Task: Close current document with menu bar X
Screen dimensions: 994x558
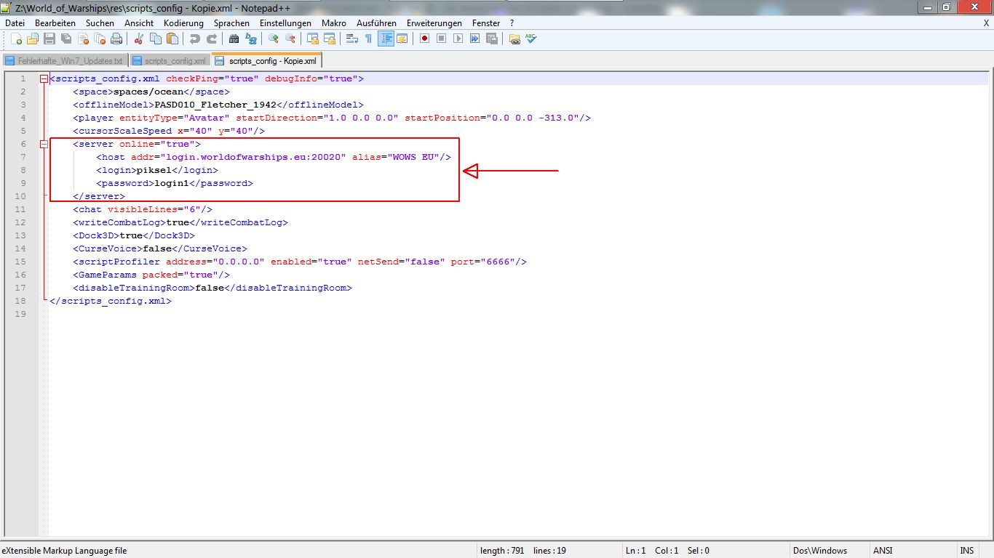Action: click(x=986, y=23)
